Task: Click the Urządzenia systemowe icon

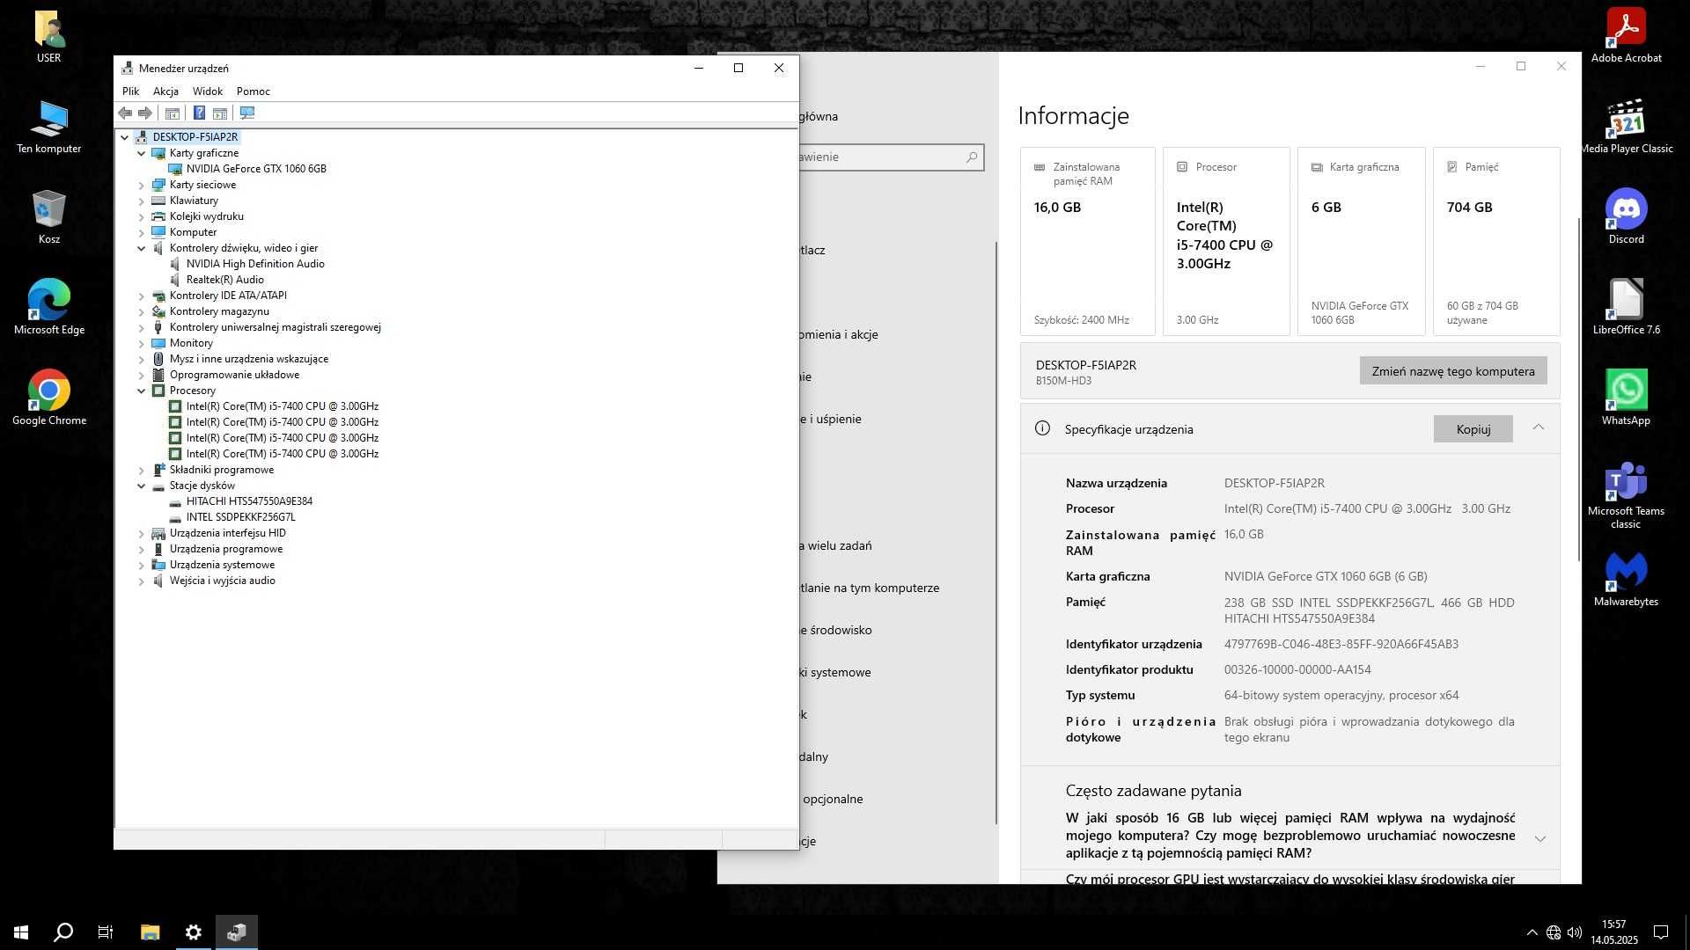Action: 158,565
